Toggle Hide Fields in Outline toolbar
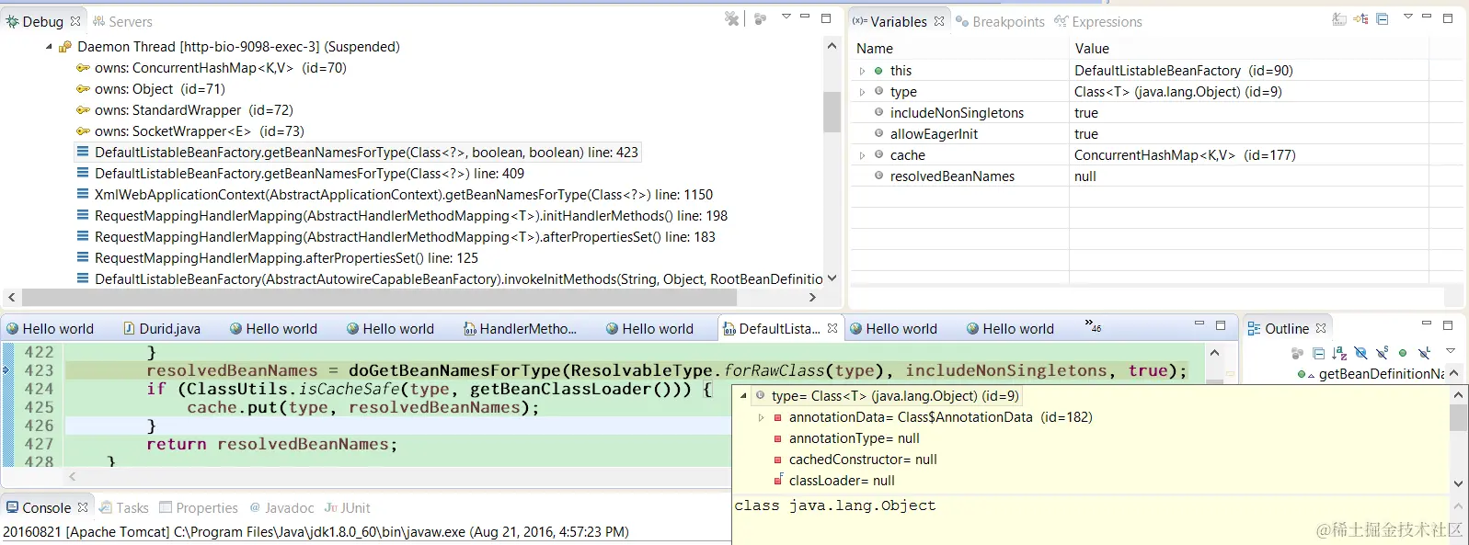 click(x=1360, y=353)
